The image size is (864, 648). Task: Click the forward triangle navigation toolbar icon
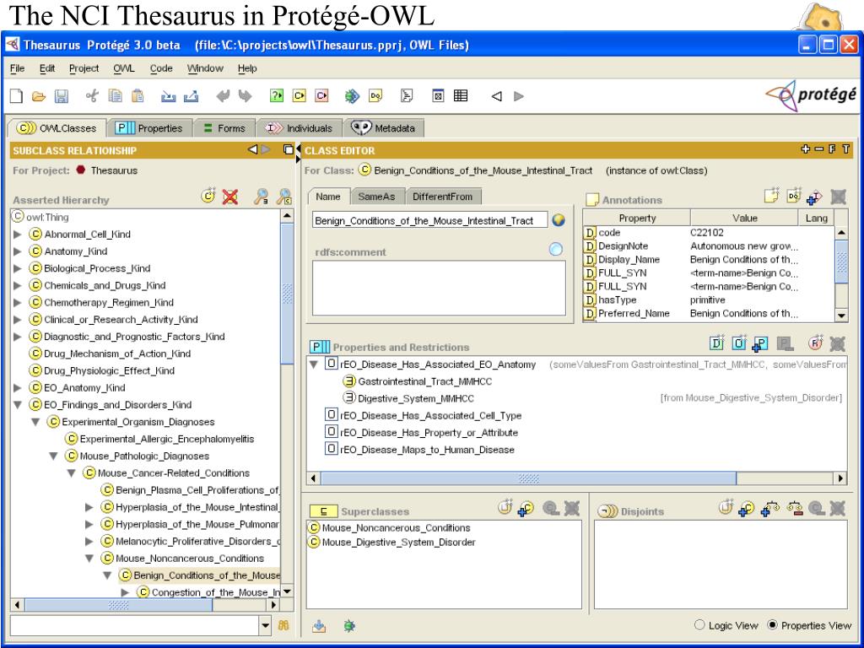pyautogui.click(x=519, y=96)
